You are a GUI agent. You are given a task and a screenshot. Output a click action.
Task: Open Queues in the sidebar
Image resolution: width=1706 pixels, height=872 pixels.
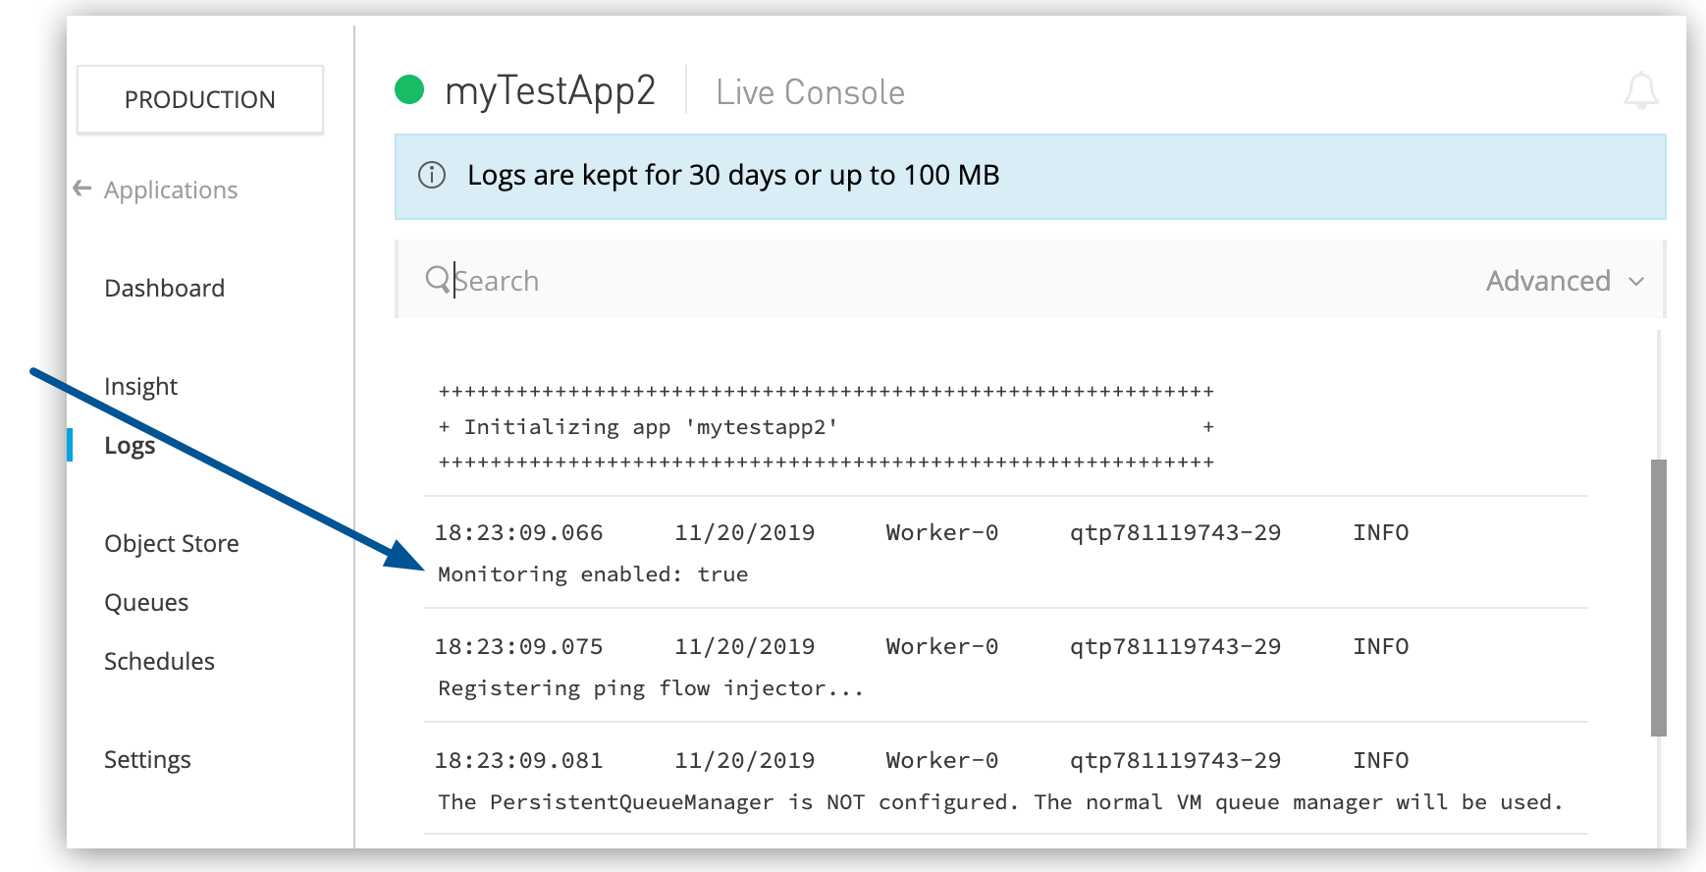(x=146, y=602)
